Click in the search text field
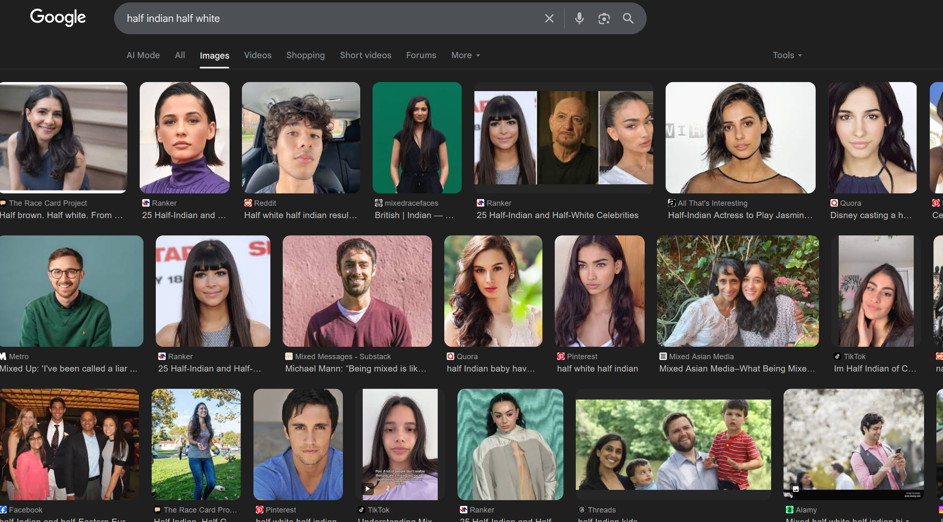This screenshot has width=943, height=522. [x=330, y=19]
